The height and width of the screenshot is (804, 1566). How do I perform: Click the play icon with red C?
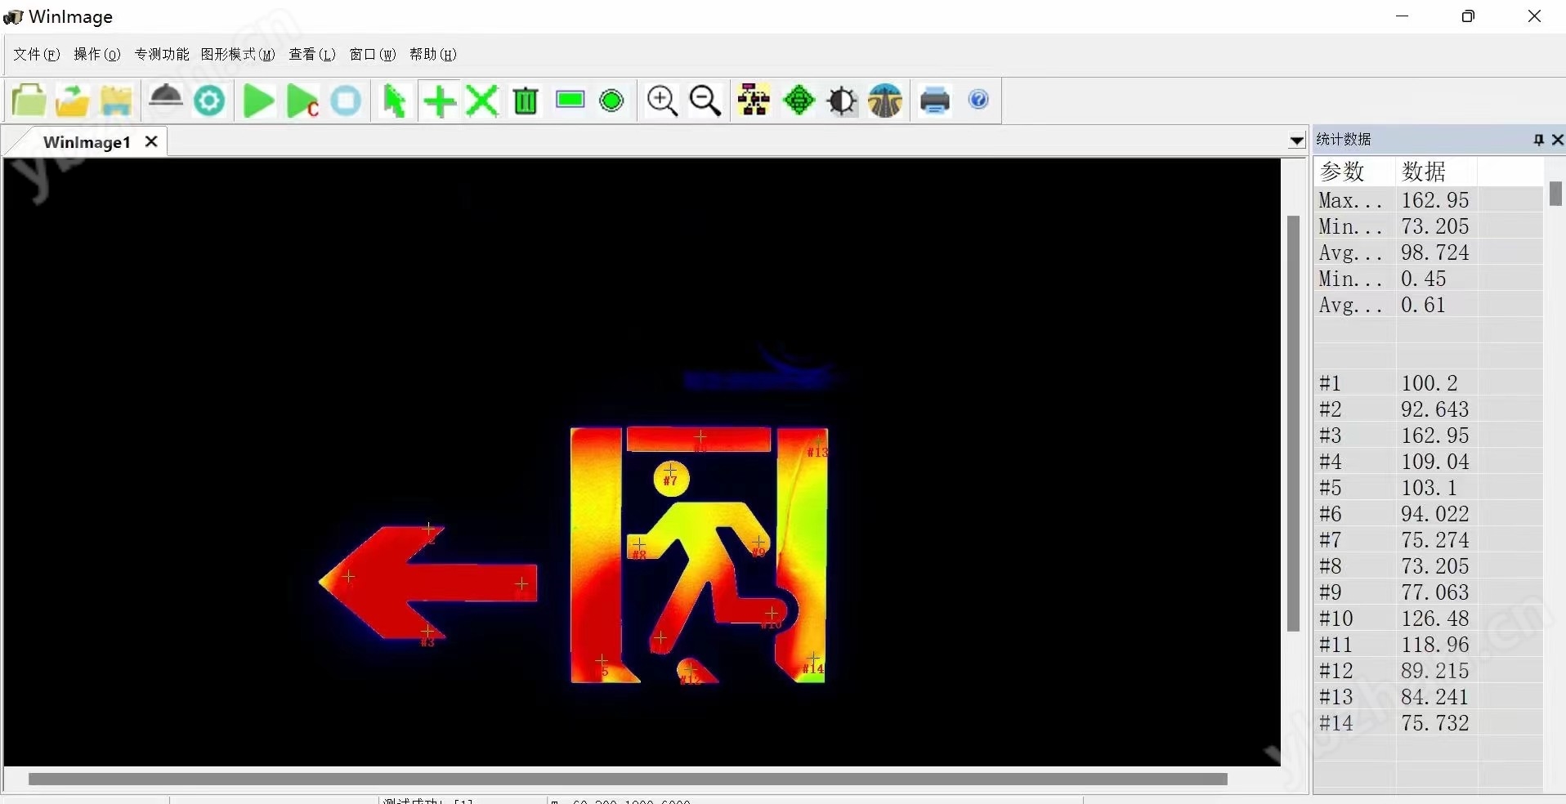(x=302, y=101)
